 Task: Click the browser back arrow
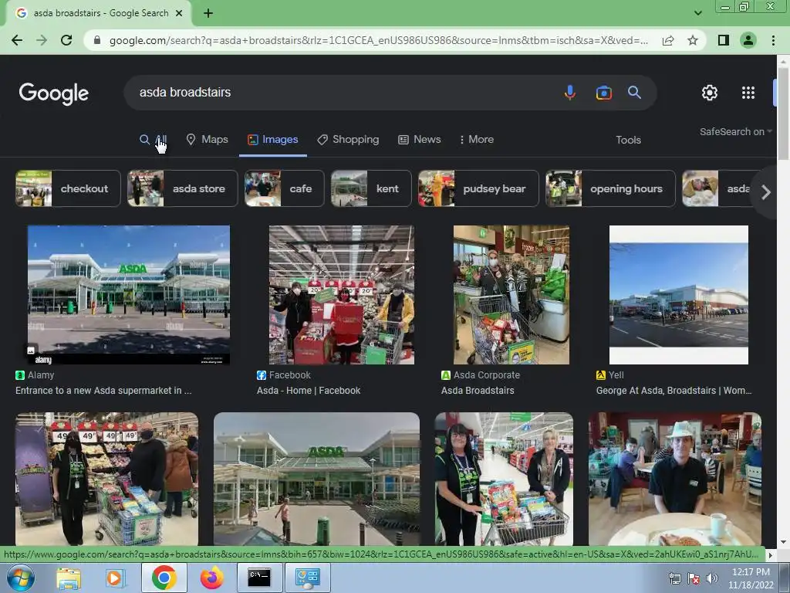coord(17,40)
